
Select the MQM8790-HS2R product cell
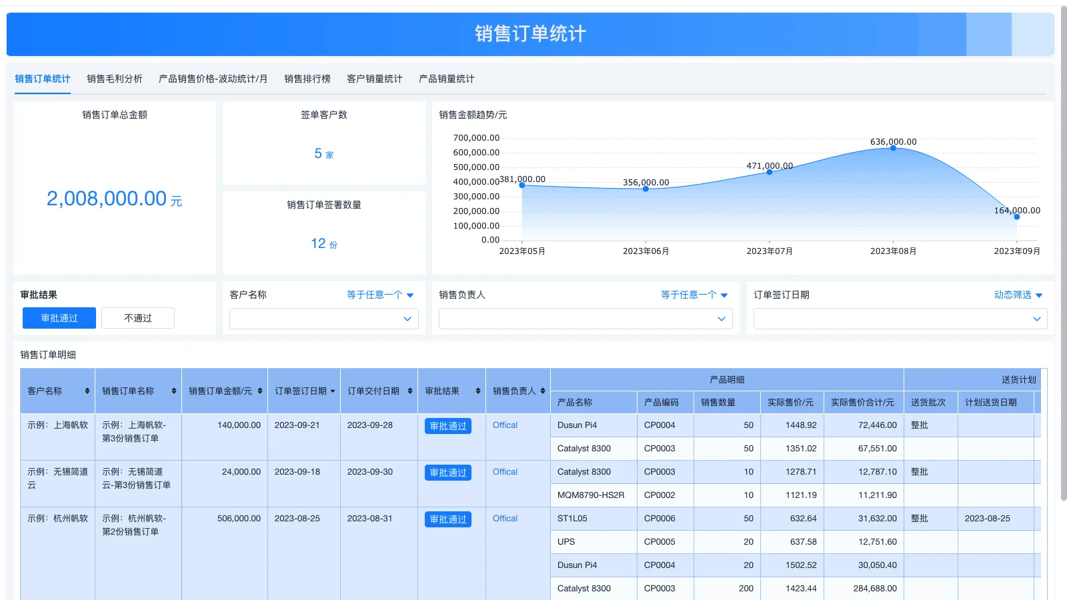tap(594, 495)
